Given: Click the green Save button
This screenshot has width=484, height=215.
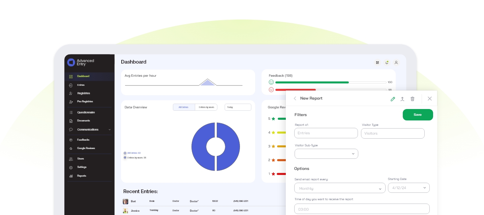Looking at the screenshot, I should click(418, 115).
